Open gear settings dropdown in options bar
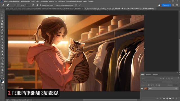The image size is (180, 101). [37, 5]
